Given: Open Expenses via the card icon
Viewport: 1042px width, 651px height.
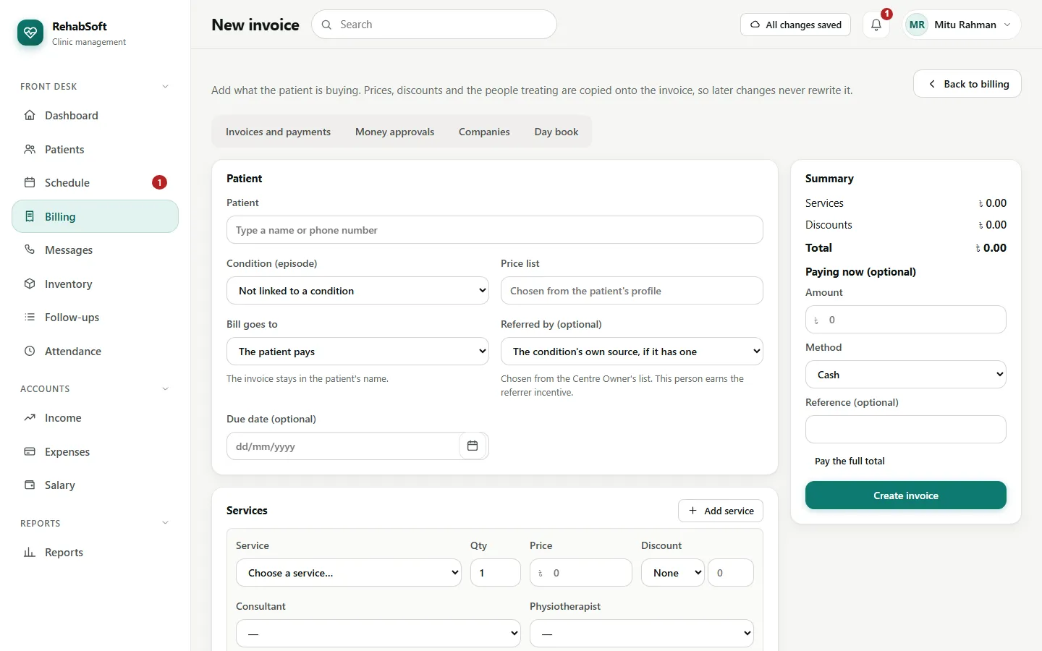Looking at the screenshot, I should 30,451.
